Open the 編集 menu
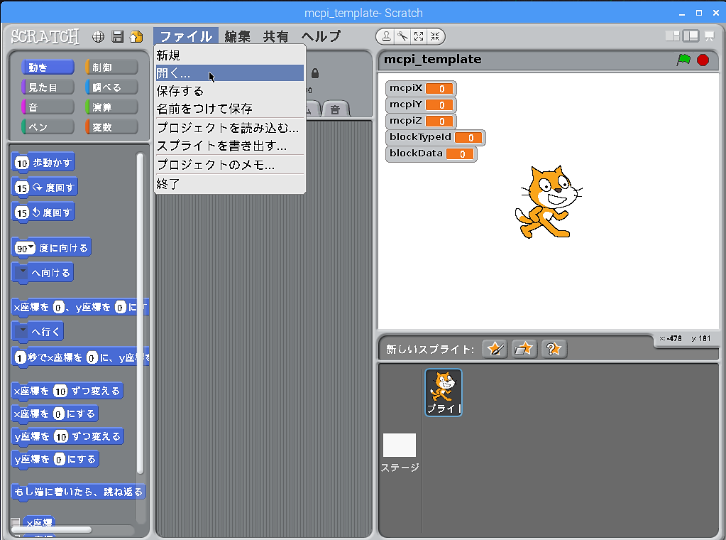Image resolution: width=726 pixels, height=540 pixels. pos(237,37)
